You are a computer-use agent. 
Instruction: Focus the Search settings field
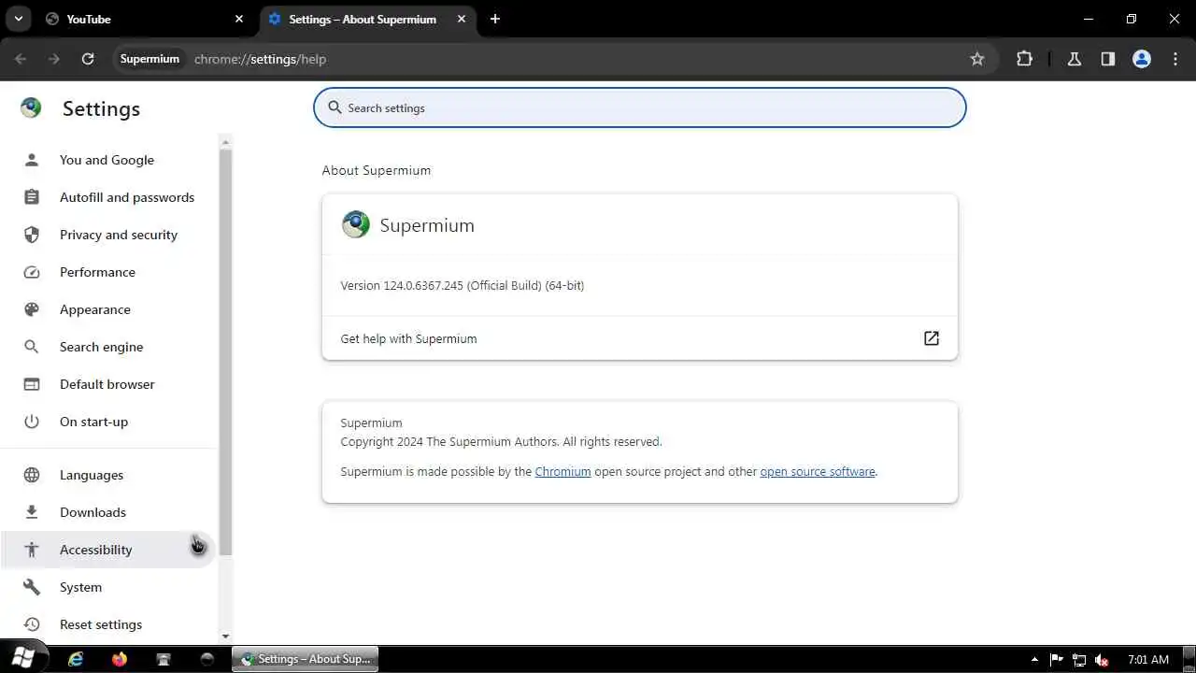pyautogui.click(x=640, y=107)
